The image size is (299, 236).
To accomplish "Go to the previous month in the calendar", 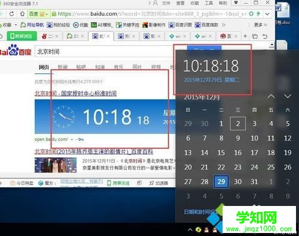I will coord(271,96).
